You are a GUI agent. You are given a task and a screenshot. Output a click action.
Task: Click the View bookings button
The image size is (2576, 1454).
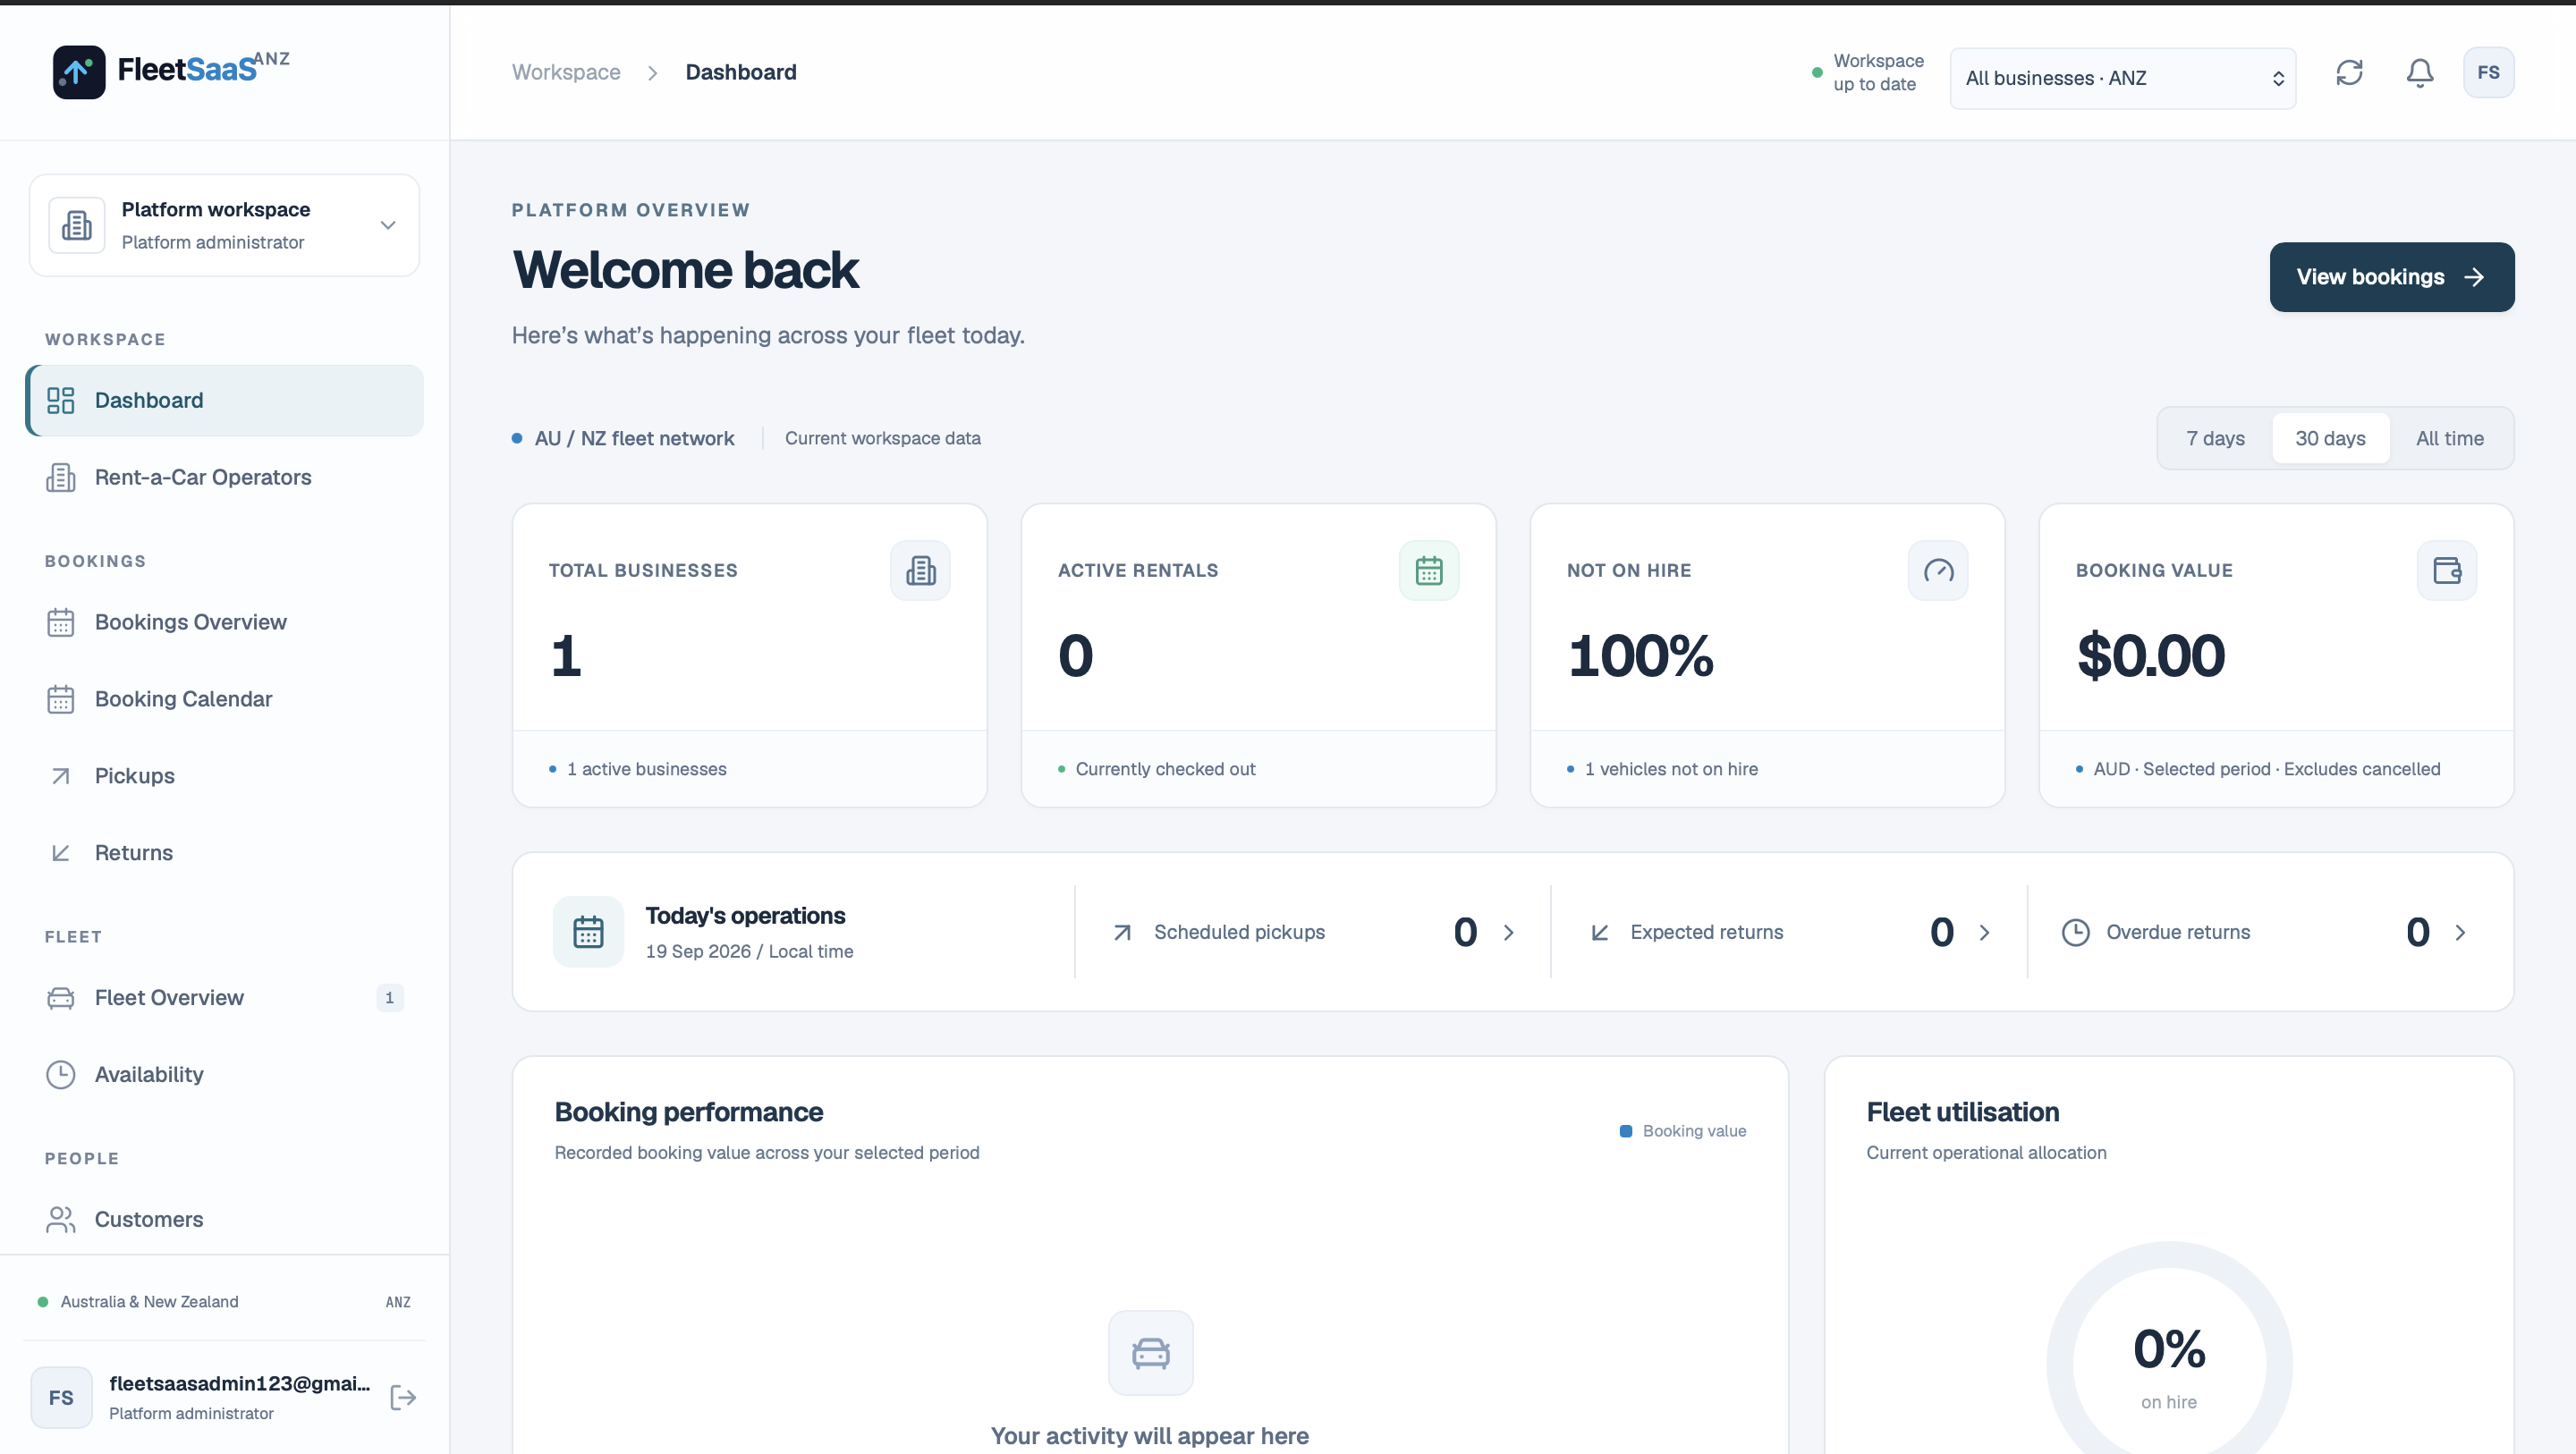[2392, 277]
